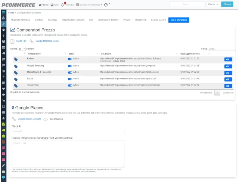Click the Kelkoo price tag icon
This screenshot has width=239, height=182.
[16, 59]
